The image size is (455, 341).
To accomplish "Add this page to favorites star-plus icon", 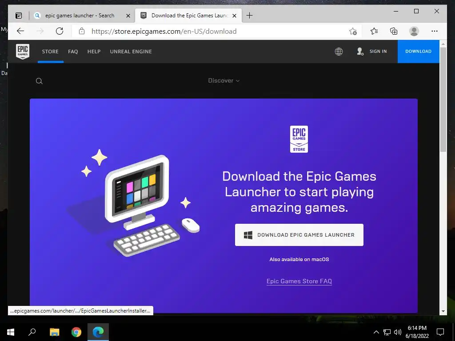I will coord(353,32).
